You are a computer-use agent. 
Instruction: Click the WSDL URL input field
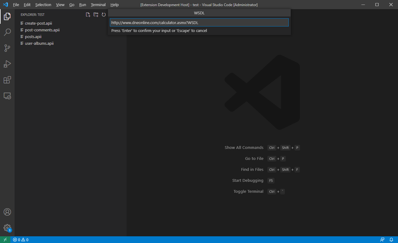199,23
